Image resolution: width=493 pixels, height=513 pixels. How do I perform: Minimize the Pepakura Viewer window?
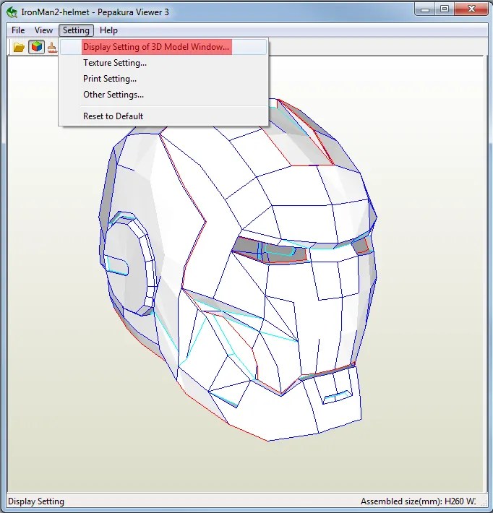[425, 9]
